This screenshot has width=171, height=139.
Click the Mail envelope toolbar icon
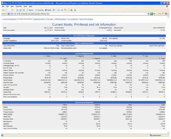(x=58, y=10)
